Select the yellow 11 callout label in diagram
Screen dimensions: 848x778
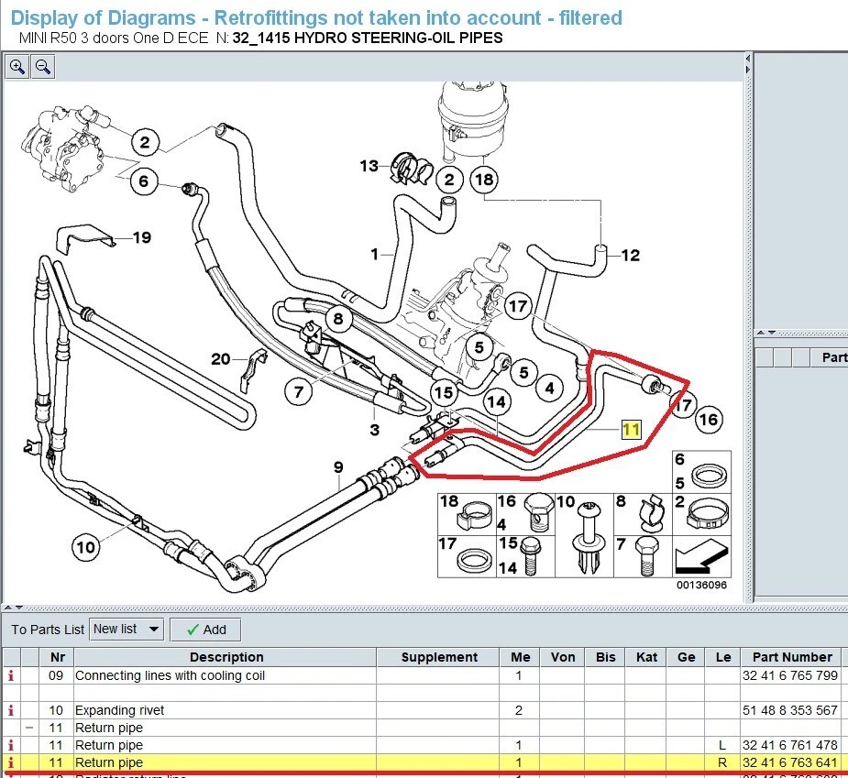pos(631,428)
